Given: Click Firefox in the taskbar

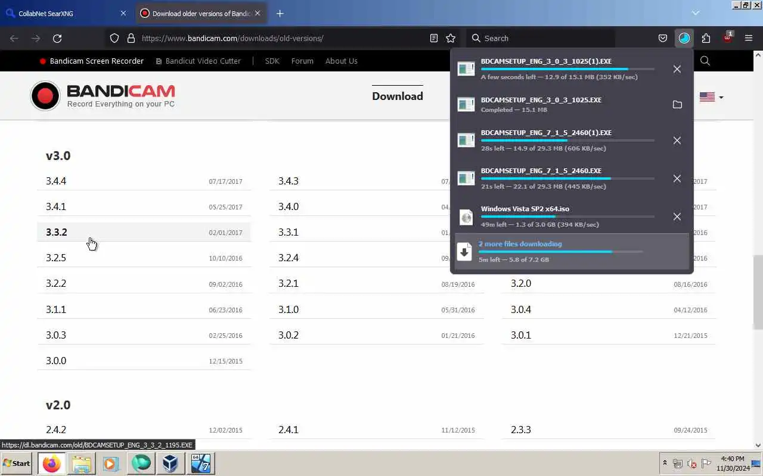Looking at the screenshot, I should (x=52, y=464).
